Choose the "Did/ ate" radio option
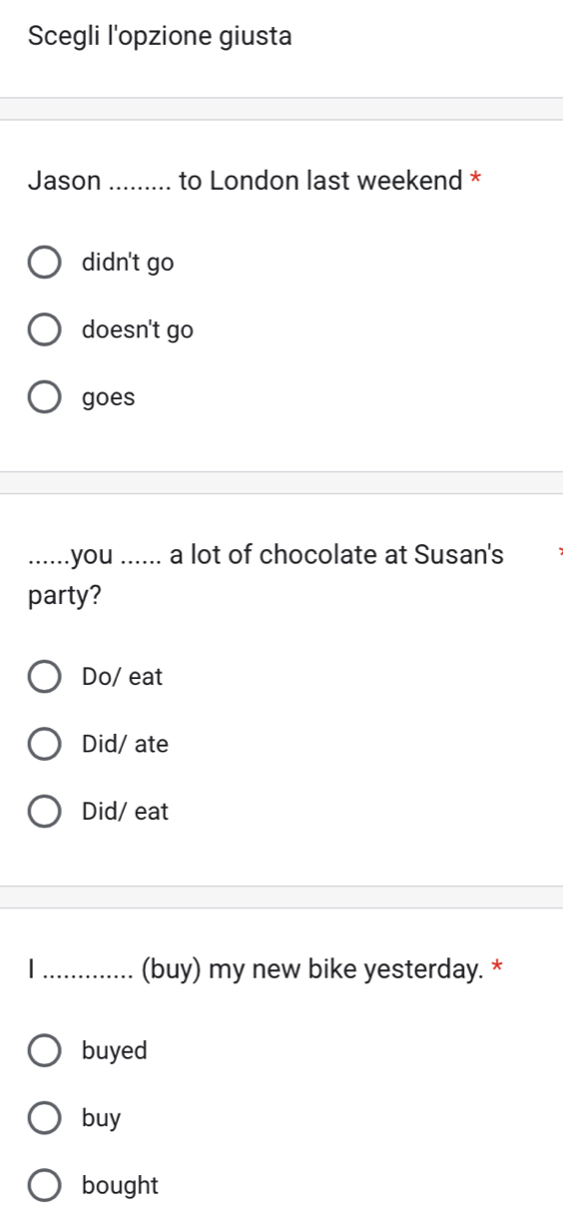This screenshot has height=1226, width=563. (44, 745)
